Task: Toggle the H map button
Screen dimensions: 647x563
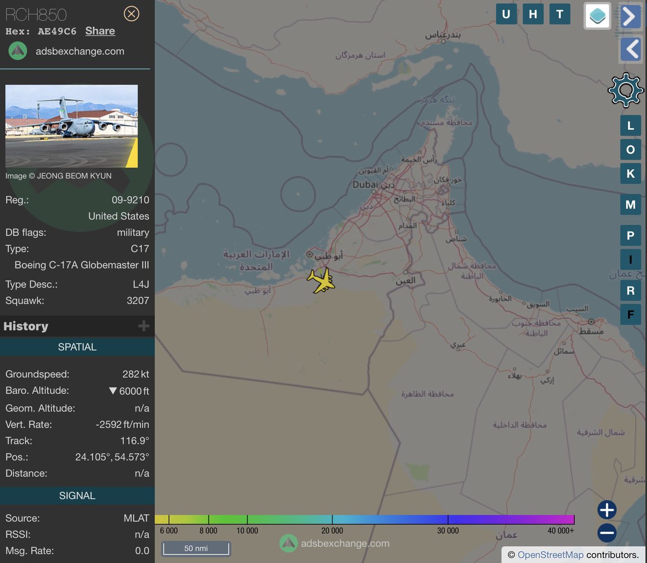Action: pos(533,14)
